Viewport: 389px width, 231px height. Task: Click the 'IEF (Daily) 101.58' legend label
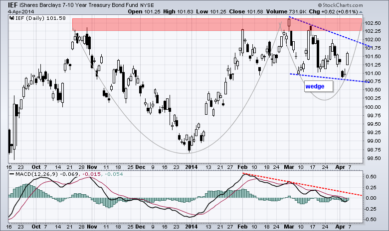coord(40,18)
